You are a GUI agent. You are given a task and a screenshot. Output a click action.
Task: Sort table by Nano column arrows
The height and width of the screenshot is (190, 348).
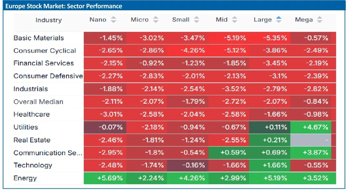(113, 20)
